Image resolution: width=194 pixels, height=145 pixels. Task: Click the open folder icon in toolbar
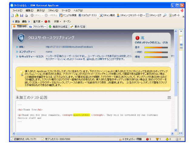[x=16, y=15]
